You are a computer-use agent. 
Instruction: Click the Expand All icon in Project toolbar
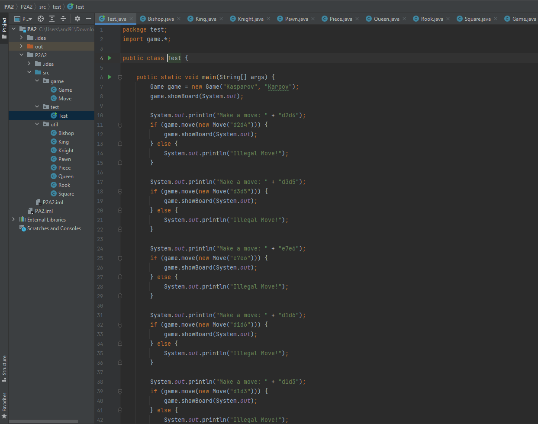coord(52,19)
